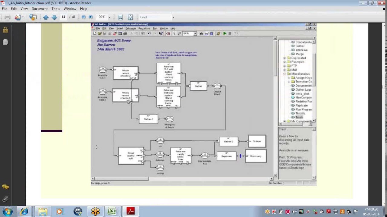The width and height of the screenshot is (387, 217).
Task: Open the Collaborate dropdown arrow
Action: coord(23,17)
